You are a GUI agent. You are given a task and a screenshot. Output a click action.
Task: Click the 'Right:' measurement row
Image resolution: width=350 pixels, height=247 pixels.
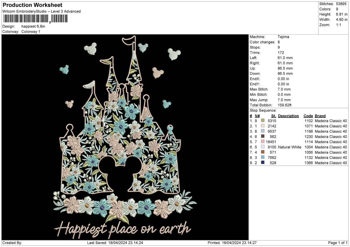point(271,63)
